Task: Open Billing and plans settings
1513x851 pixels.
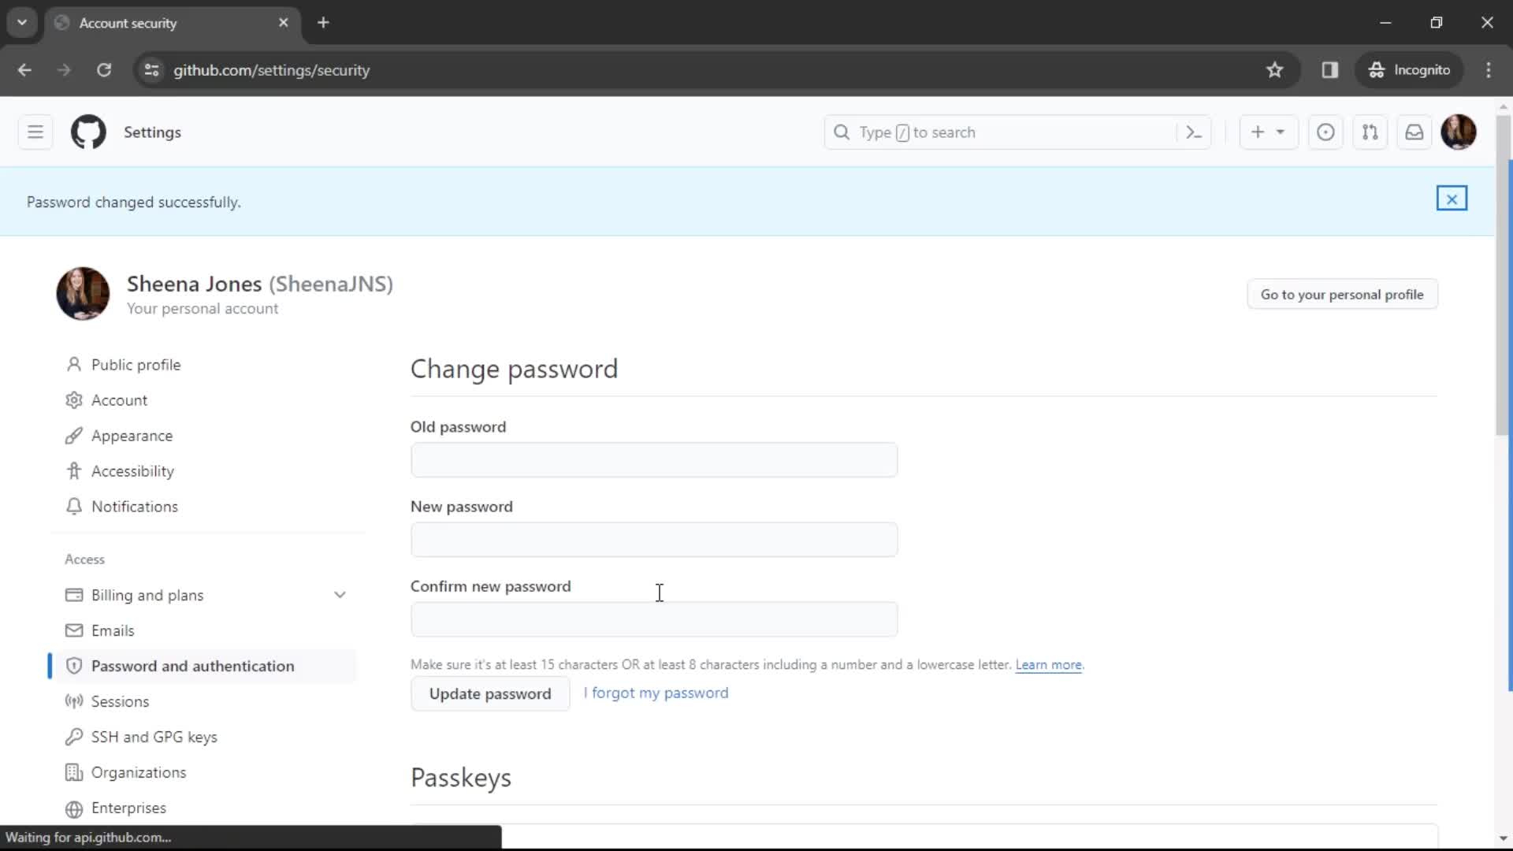Action: point(147,595)
